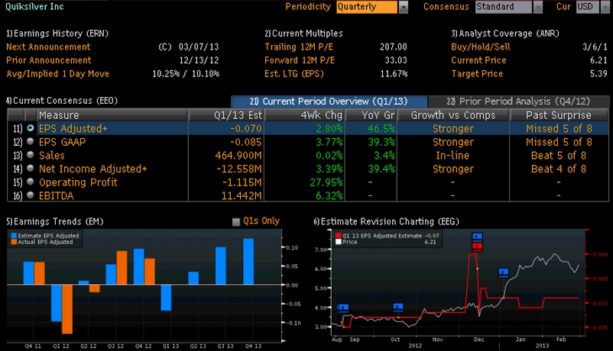Click the Sales estimate value 464.900M

[238, 156]
